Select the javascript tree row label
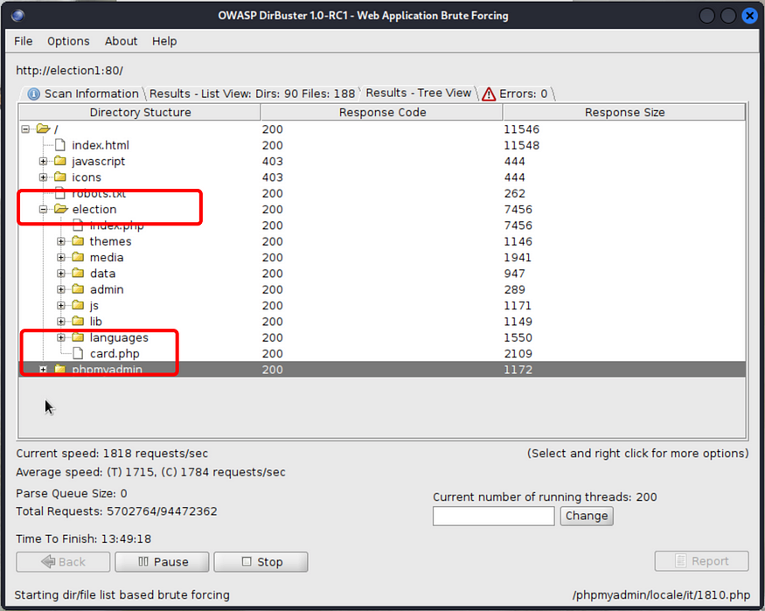The width and height of the screenshot is (765, 611). point(99,162)
